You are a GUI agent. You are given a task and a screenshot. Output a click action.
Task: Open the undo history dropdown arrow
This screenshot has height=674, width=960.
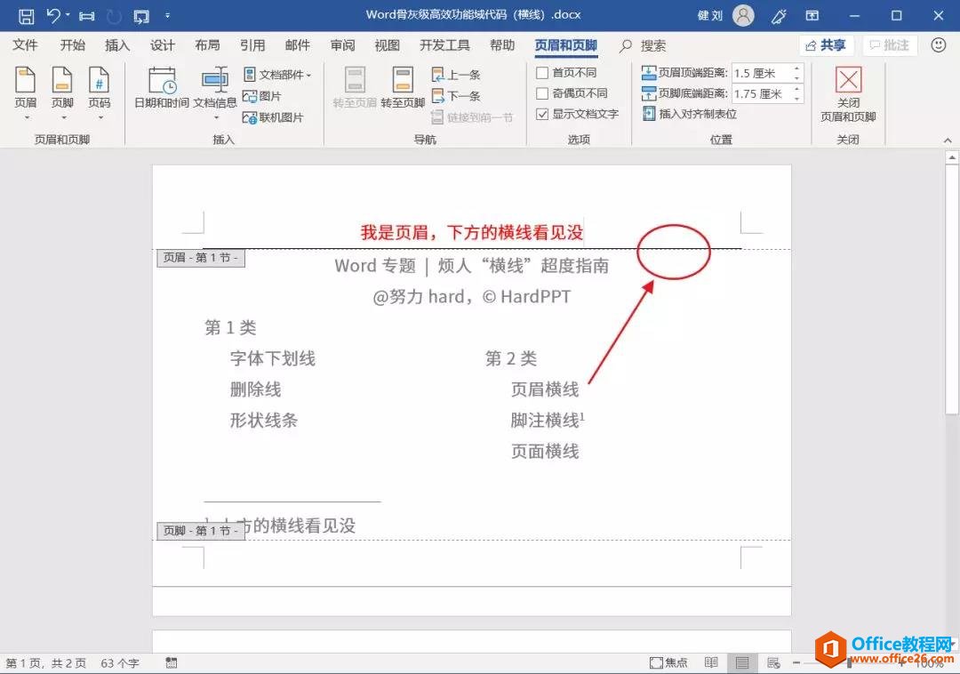(x=68, y=15)
